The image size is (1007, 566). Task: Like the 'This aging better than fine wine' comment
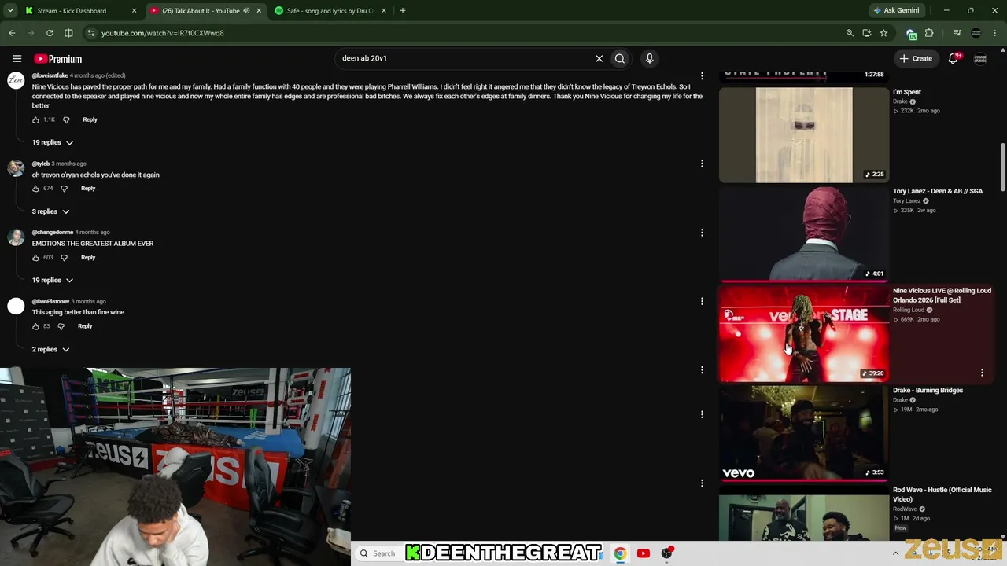pos(35,326)
